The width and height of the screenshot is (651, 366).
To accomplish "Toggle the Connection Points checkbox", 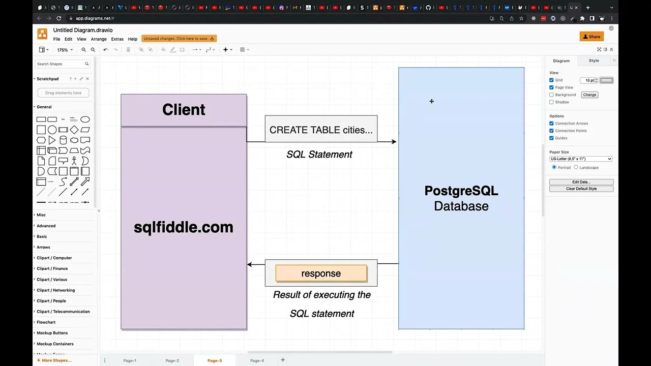I will coord(551,131).
